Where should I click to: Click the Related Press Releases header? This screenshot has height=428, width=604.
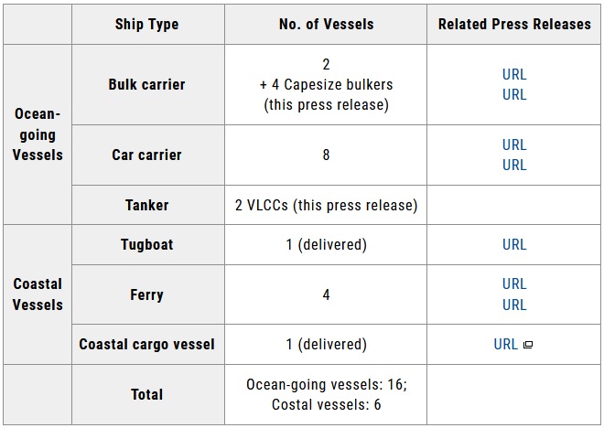(514, 24)
